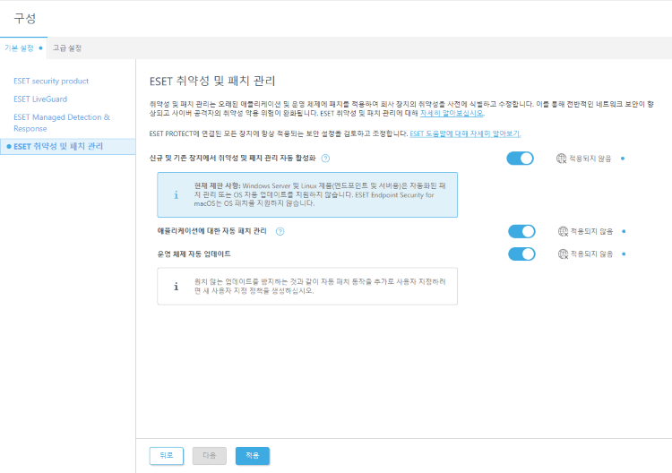This screenshot has width=672, height=473.
Task: Click 애플리케이션에 대한 자동 패치 관리 label
Action: pos(212,231)
